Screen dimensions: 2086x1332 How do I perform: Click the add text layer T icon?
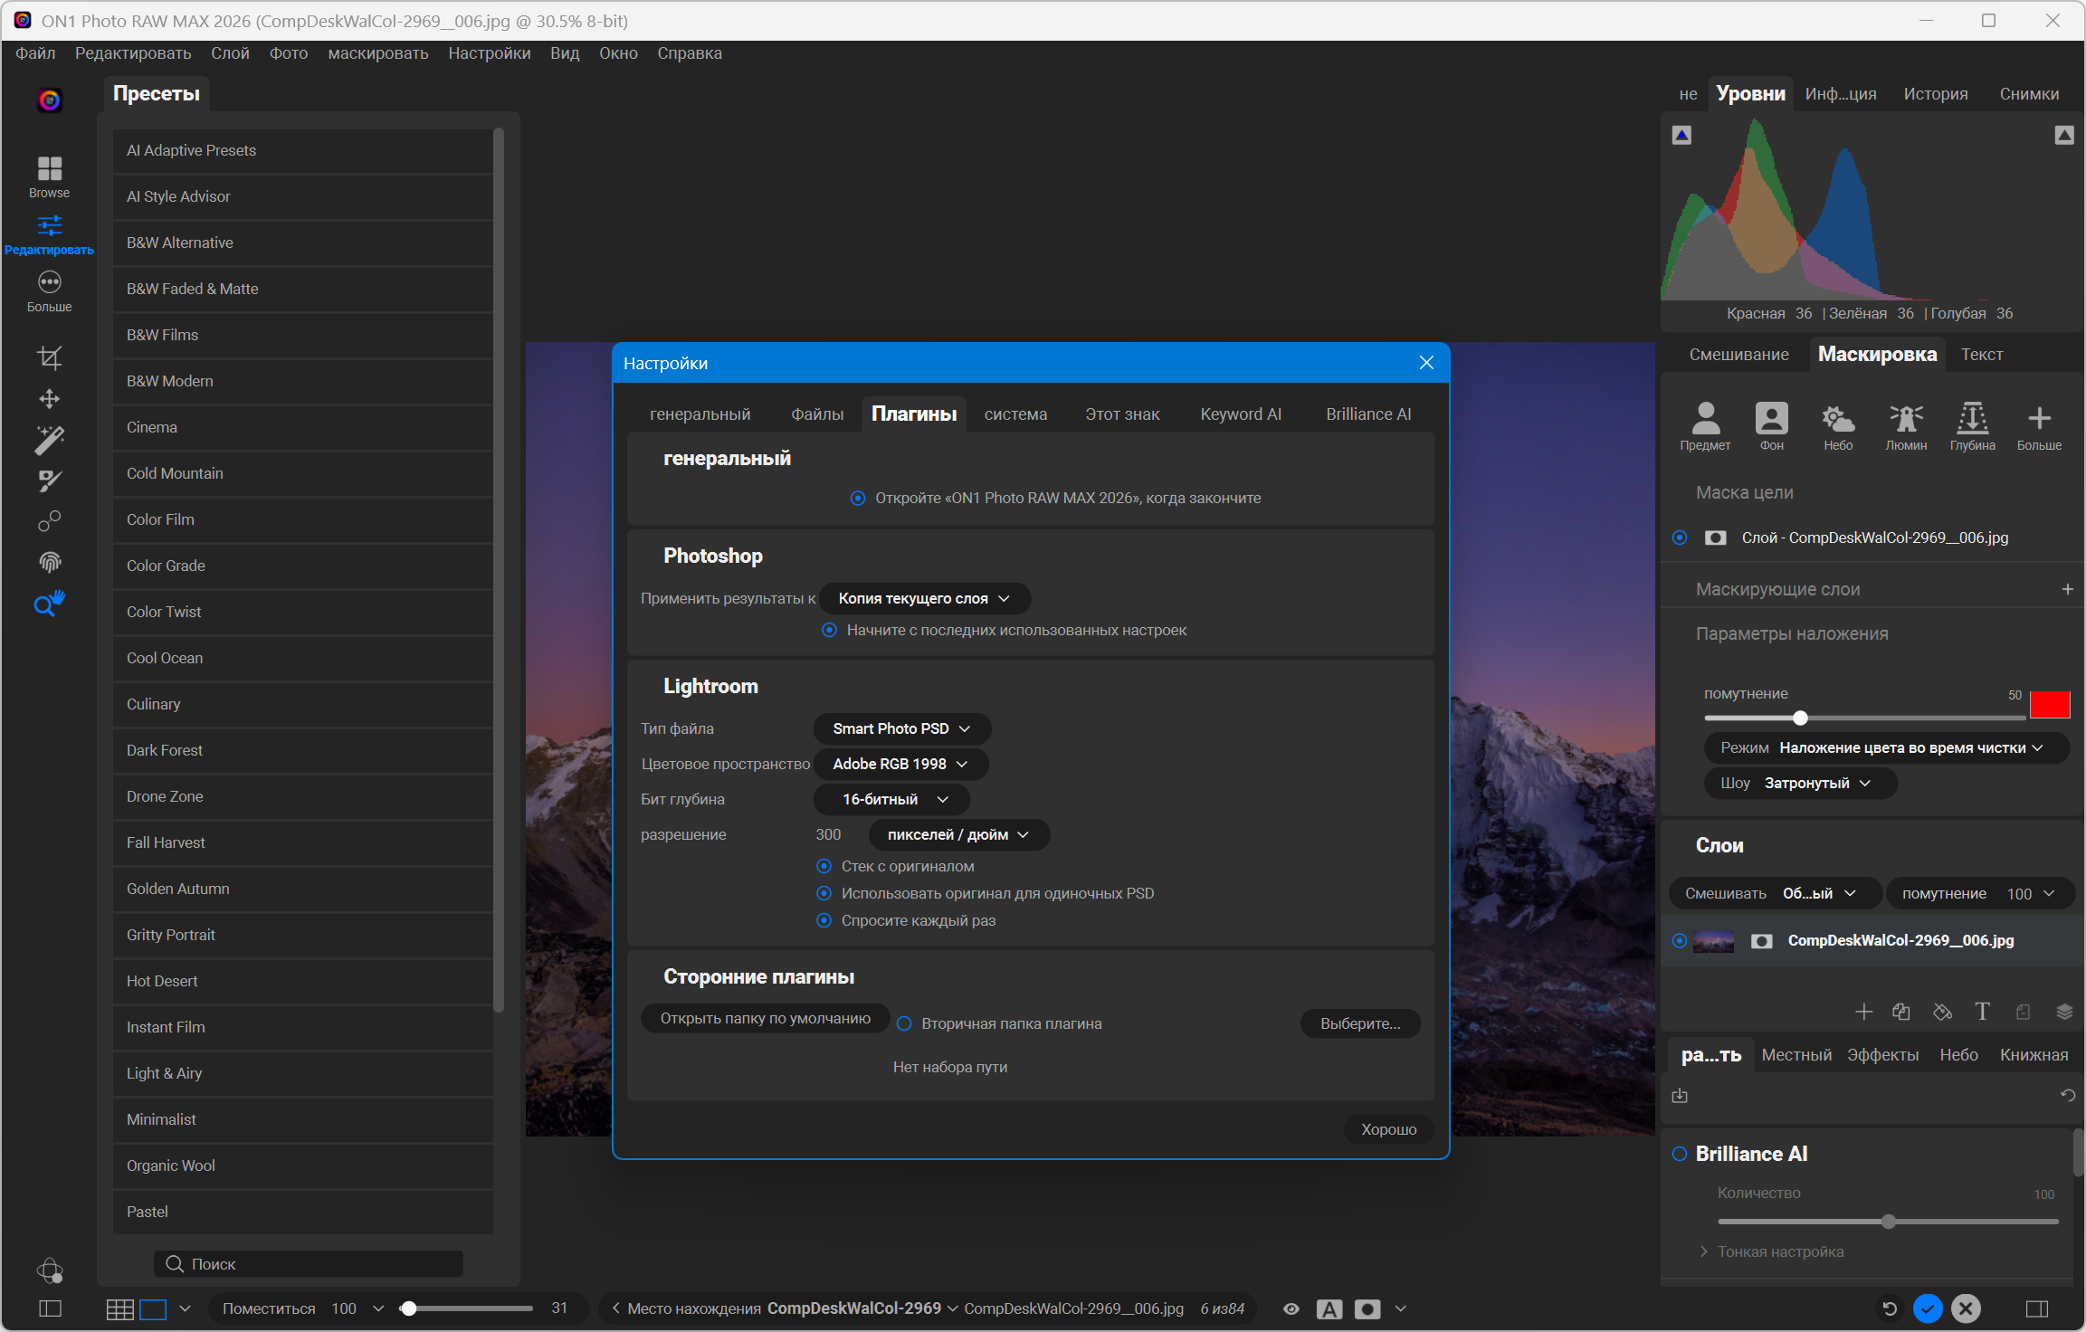1982,1012
